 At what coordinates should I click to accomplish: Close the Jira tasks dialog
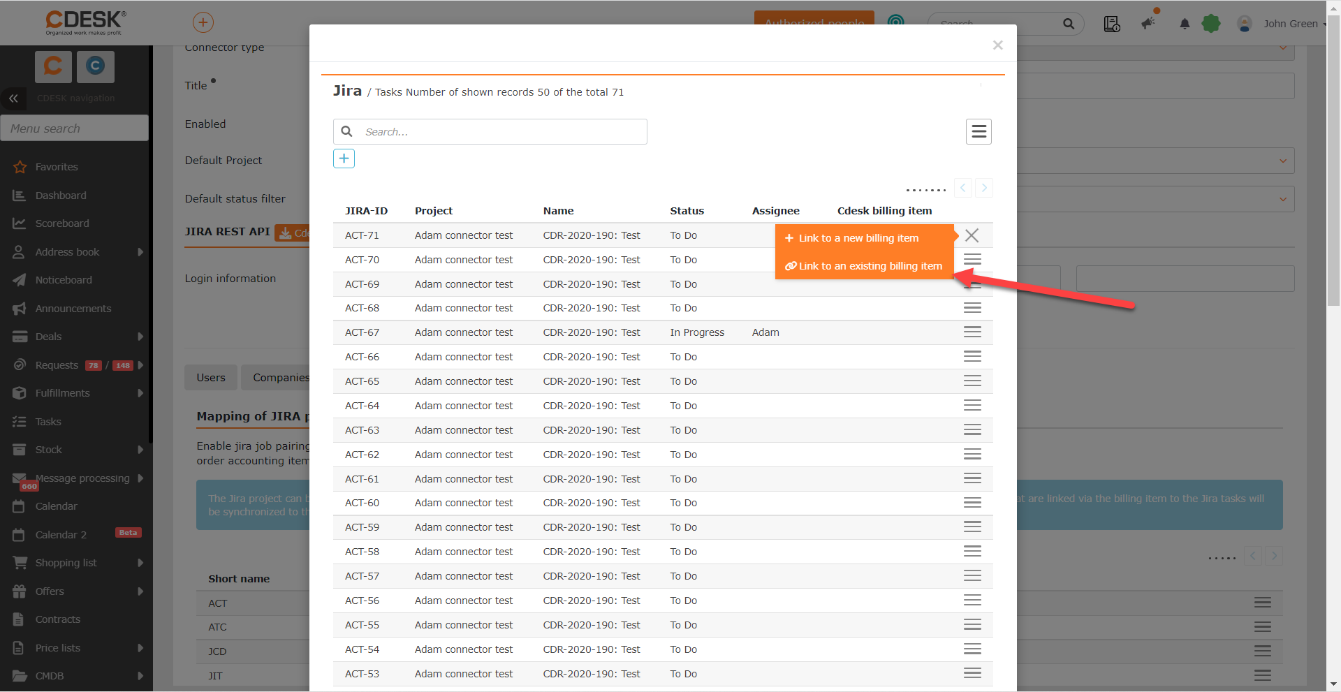click(997, 45)
